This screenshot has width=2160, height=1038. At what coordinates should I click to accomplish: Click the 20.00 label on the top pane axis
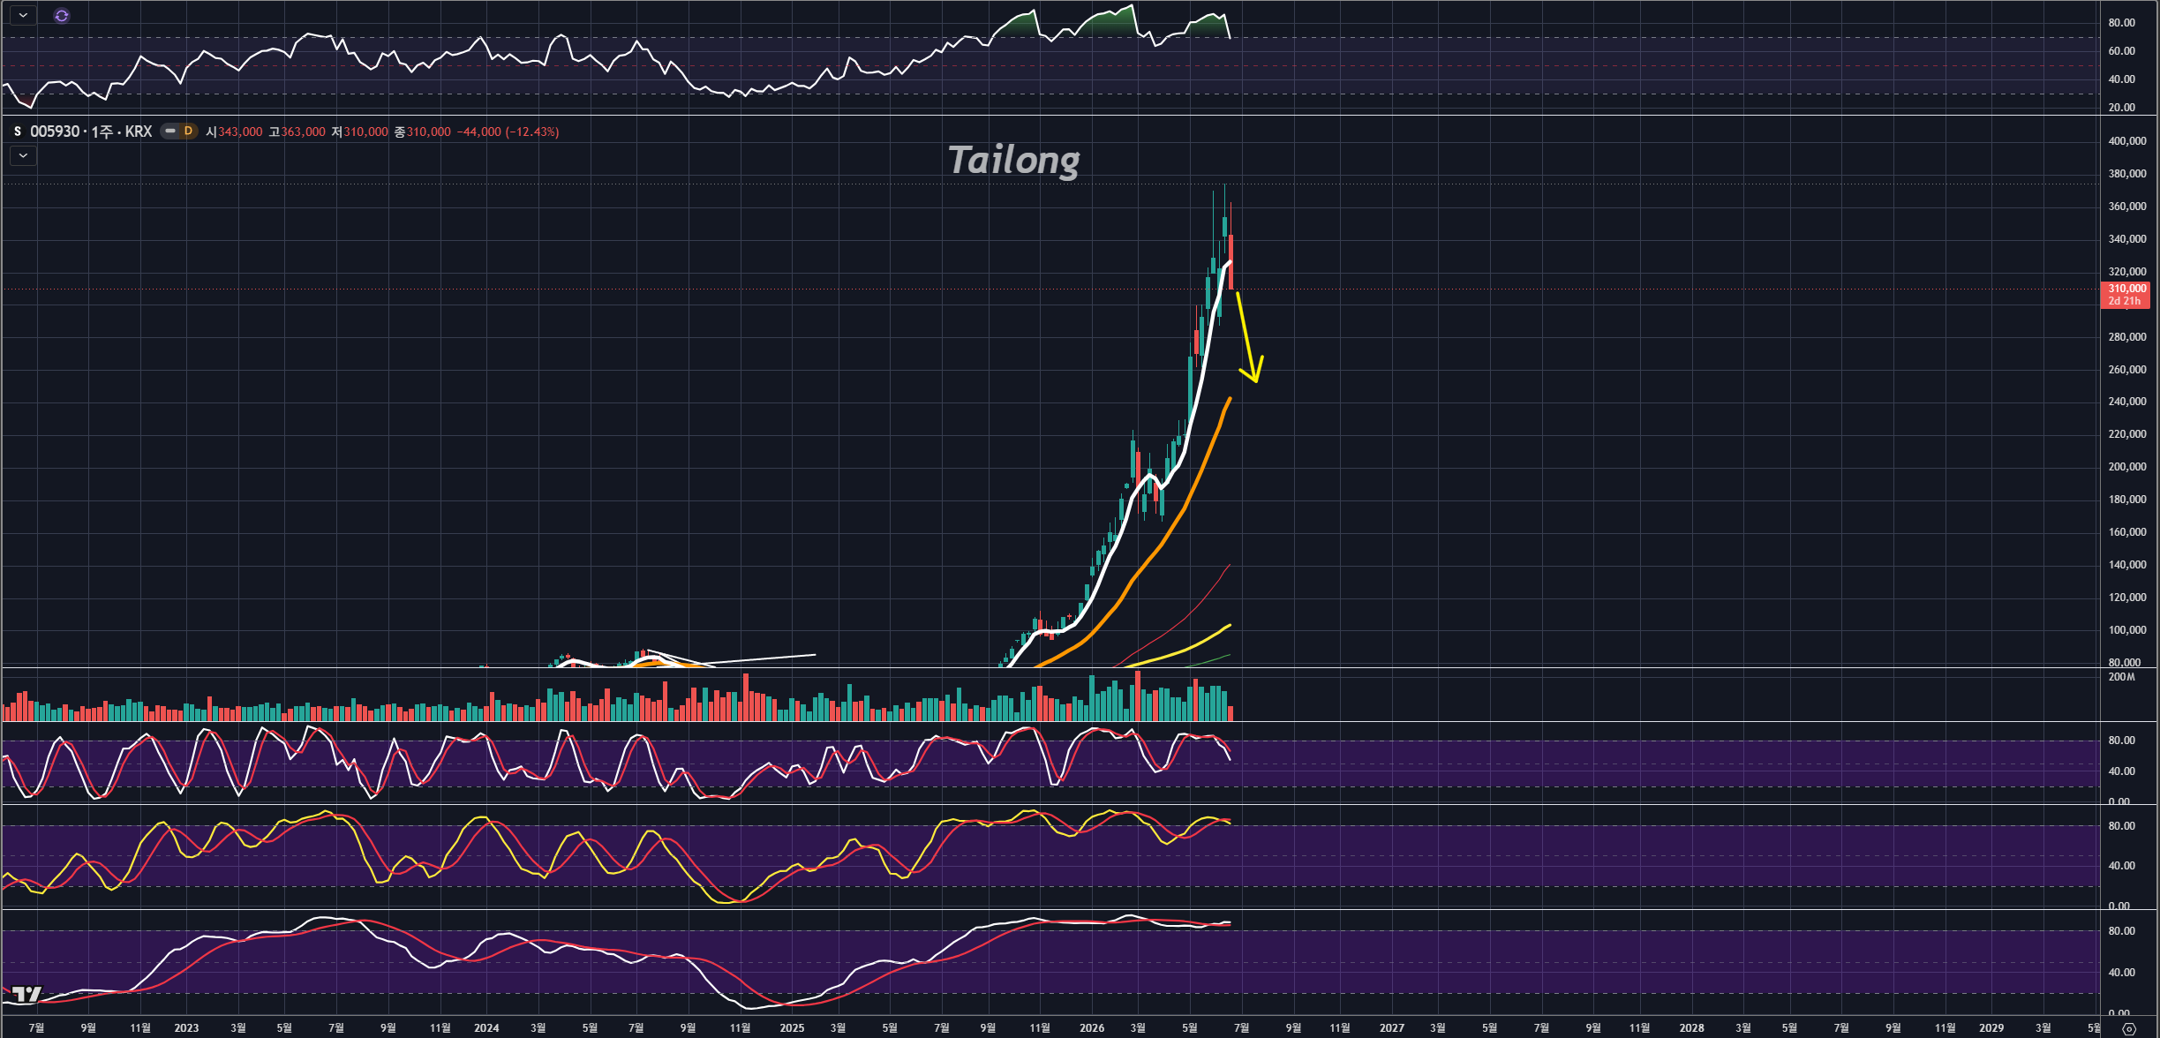(2122, 108)
